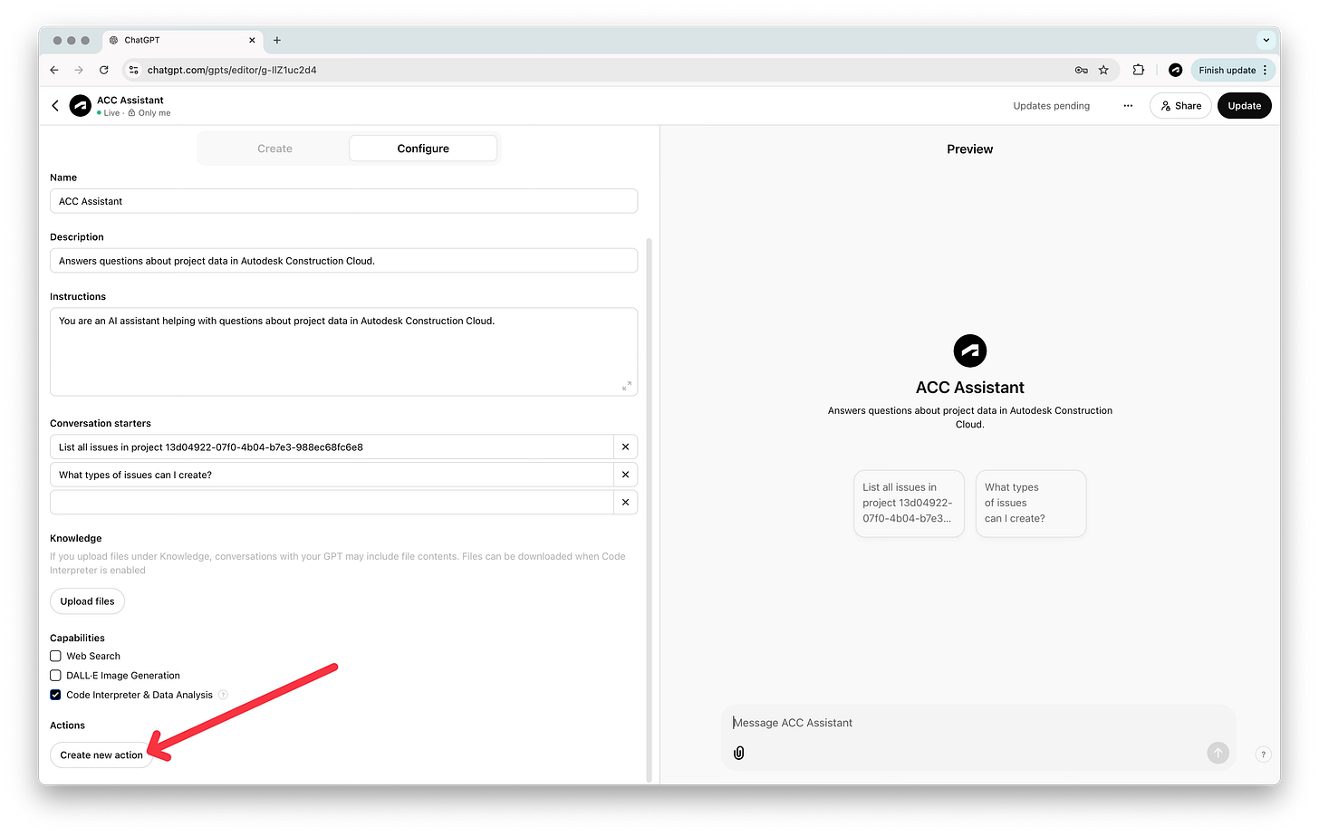Open the browser profile avatar

point(1175,70)
